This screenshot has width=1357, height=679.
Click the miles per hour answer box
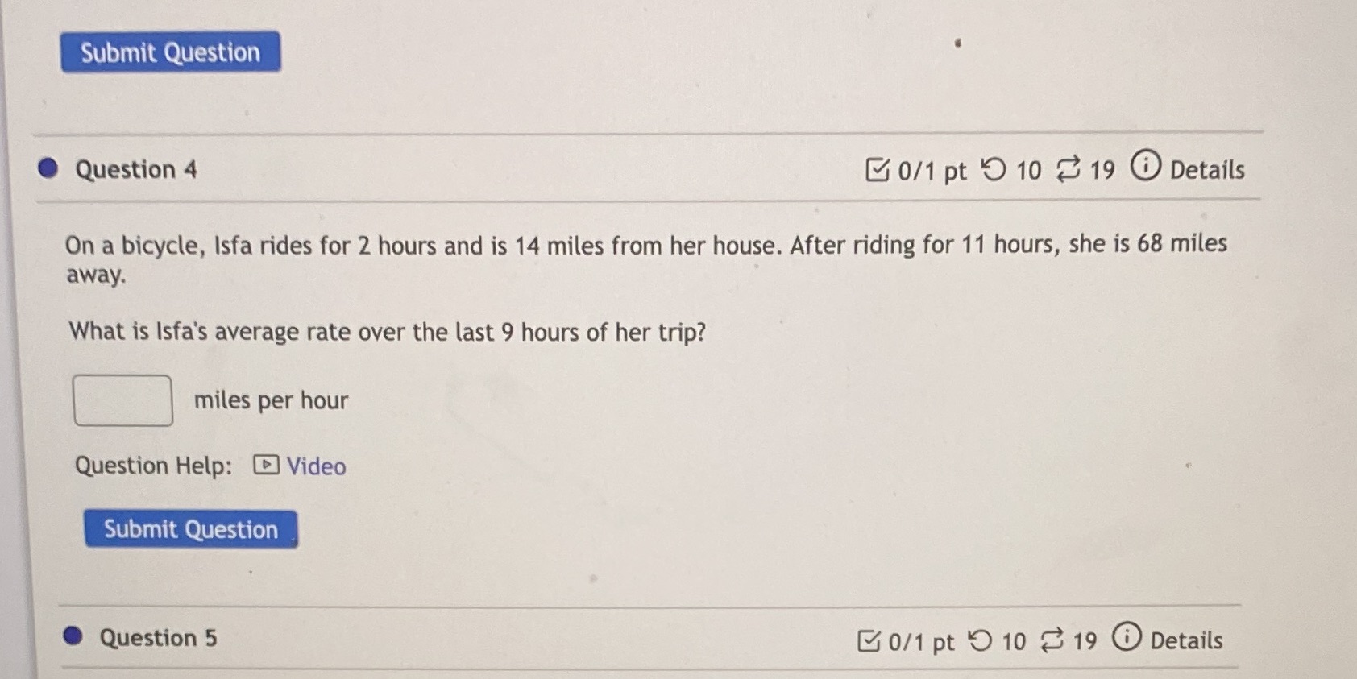[122, 400]
